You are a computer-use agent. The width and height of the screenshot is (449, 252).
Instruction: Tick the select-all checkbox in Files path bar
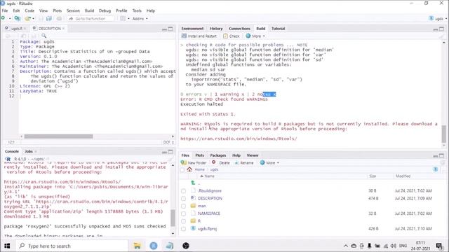[x=182, y=169]
